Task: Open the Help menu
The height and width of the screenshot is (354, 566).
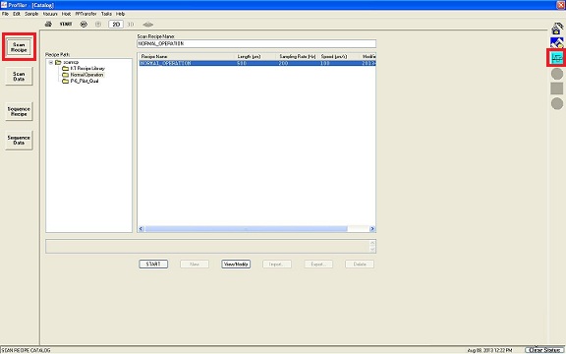Action: click(x=120, y=14)
